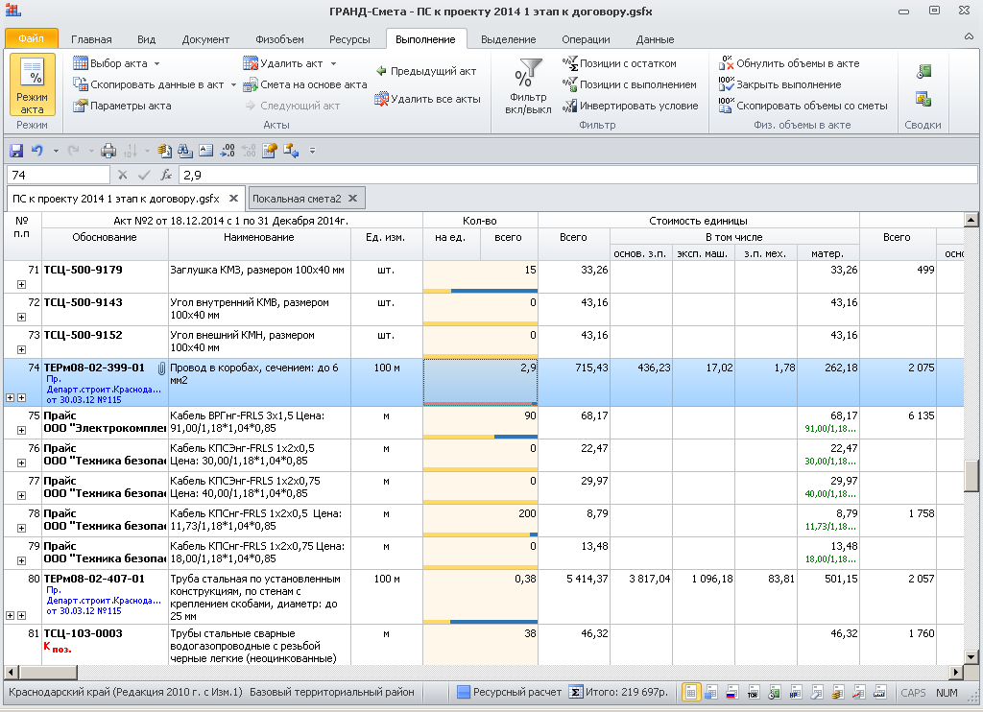This screenshot has height=712, width=983.
Task: Open the Локальная смета2 document tab
Action: coord(296,199)
